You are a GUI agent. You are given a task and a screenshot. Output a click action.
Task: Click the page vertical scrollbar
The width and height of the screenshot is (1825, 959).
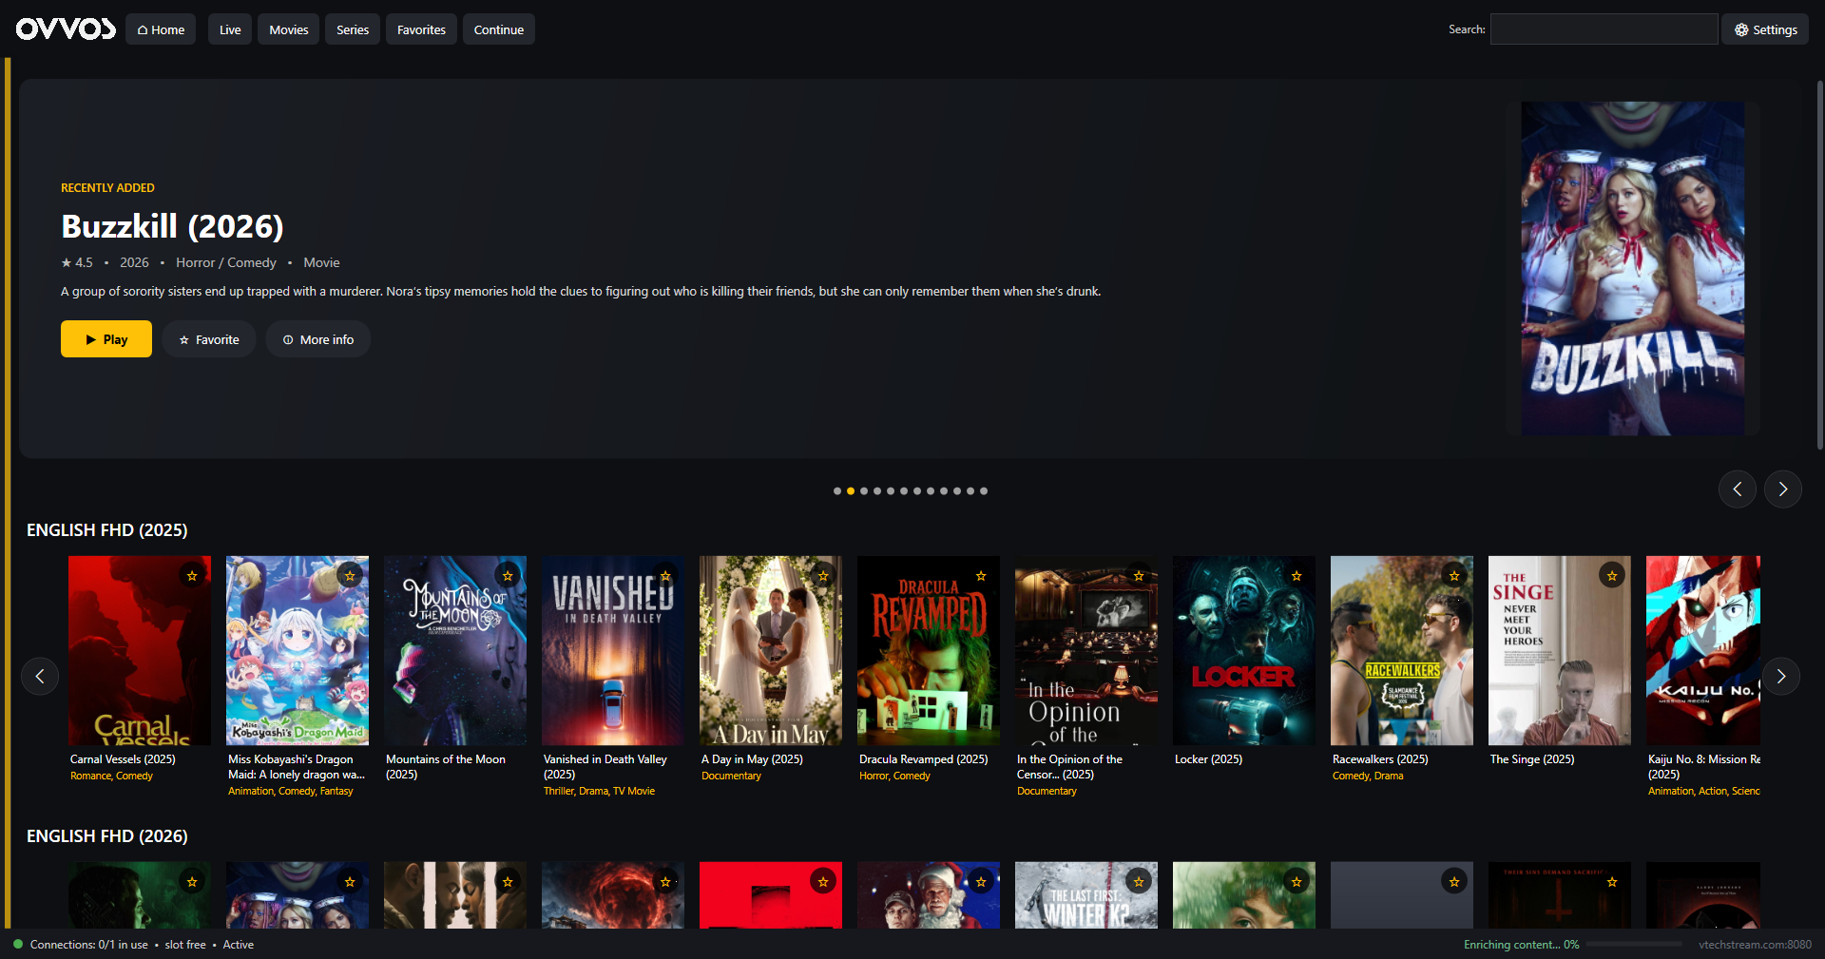pyautogui.click(x=1819, y=266)
